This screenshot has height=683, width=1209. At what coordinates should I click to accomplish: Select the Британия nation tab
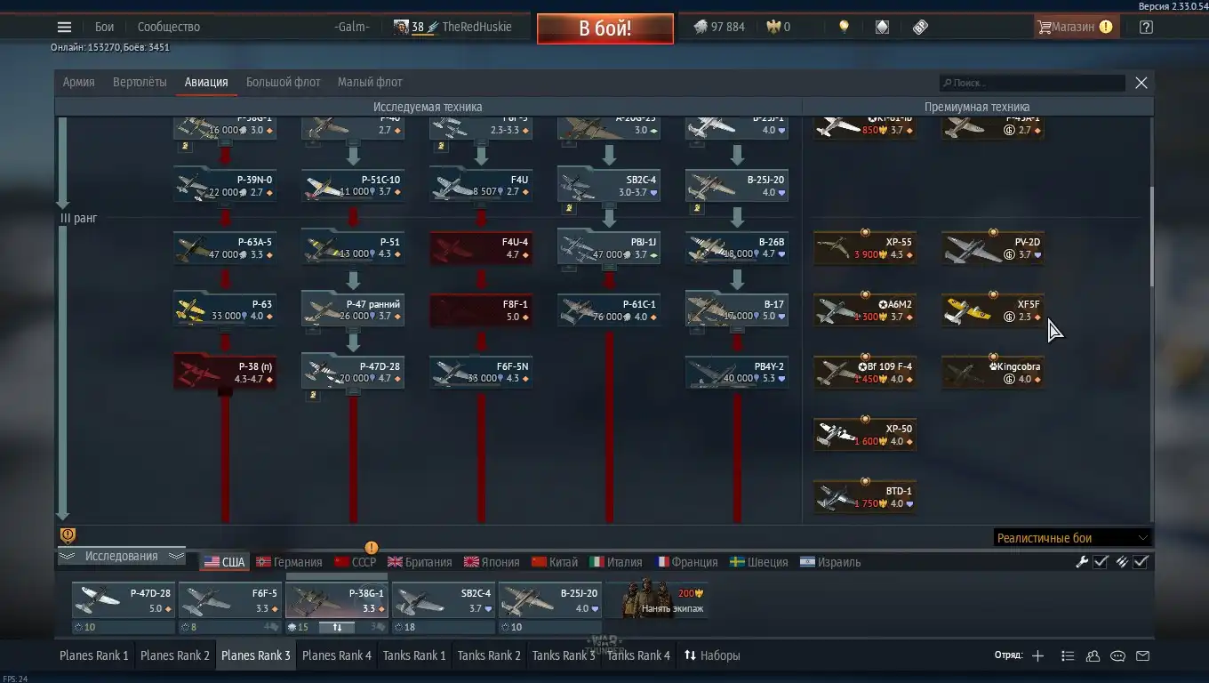coord(420,562)
